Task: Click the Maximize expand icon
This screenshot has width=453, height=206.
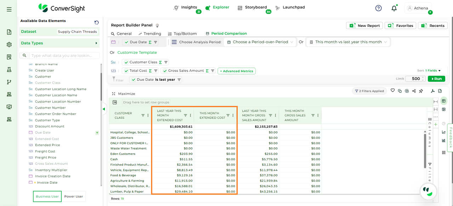Action: 114,94
